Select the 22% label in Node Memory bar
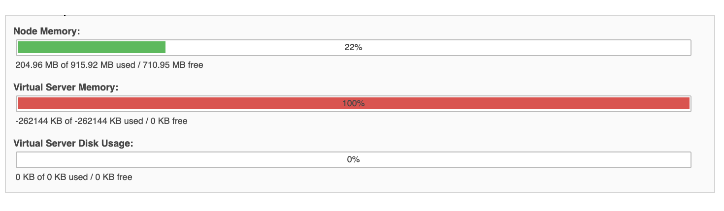 click(353, 48)
